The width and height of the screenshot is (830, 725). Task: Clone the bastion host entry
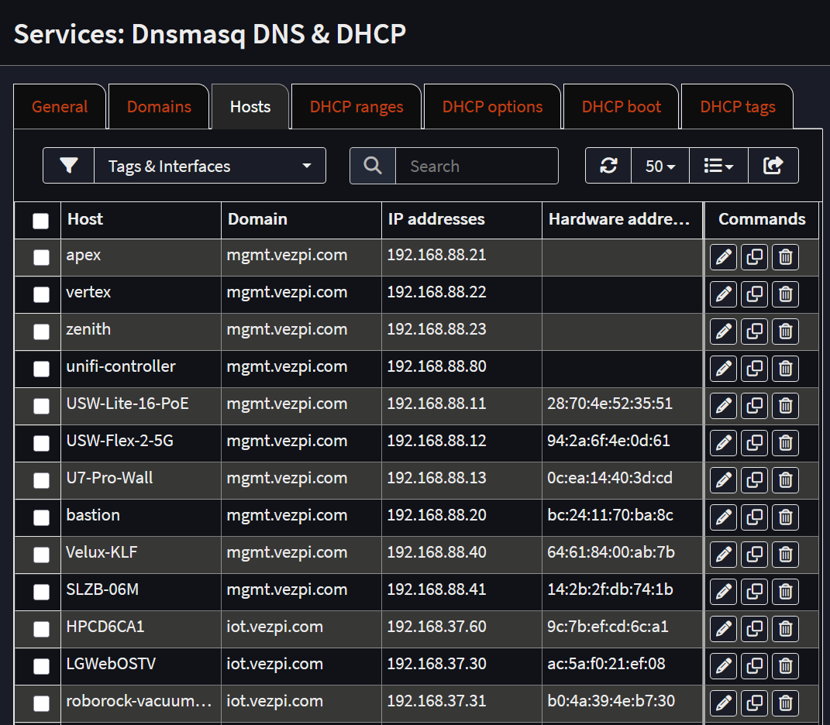click(754, 517)
